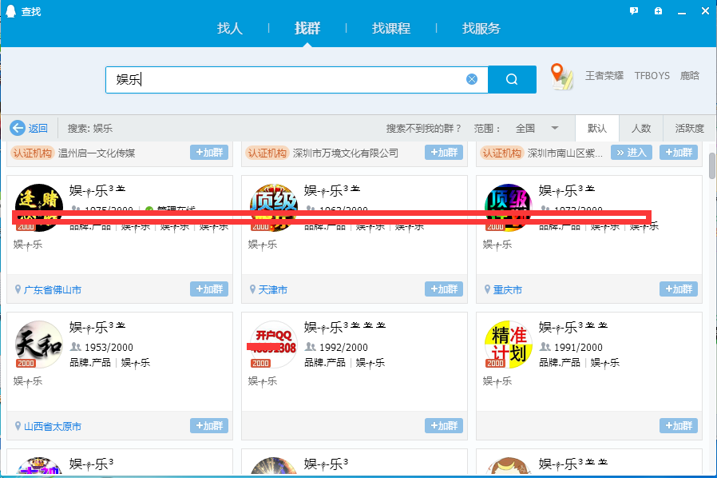Open the 找服务 tab
The height and width of the screenshot is (478, 717).
(481, 29)
